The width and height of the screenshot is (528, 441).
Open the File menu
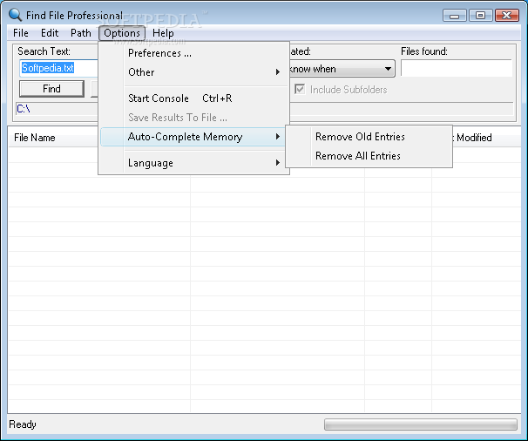(21, 33)
